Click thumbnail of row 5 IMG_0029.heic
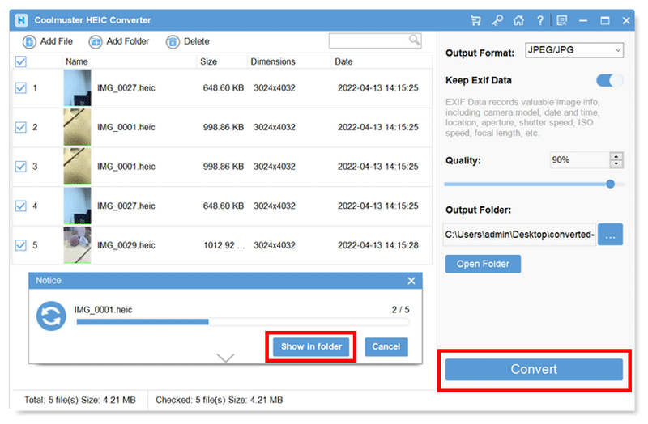This screenshot has width=648, height=424. pos(77,245)
